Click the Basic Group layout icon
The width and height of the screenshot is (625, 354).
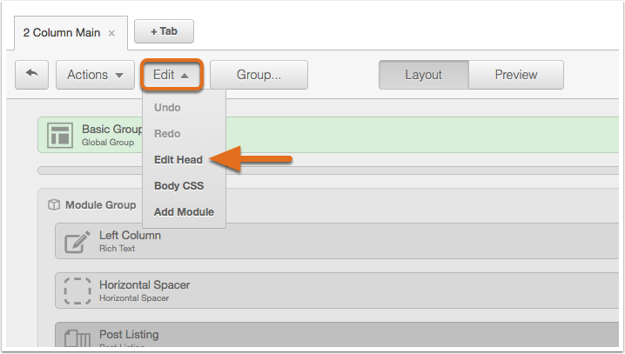tap(60, 136)
